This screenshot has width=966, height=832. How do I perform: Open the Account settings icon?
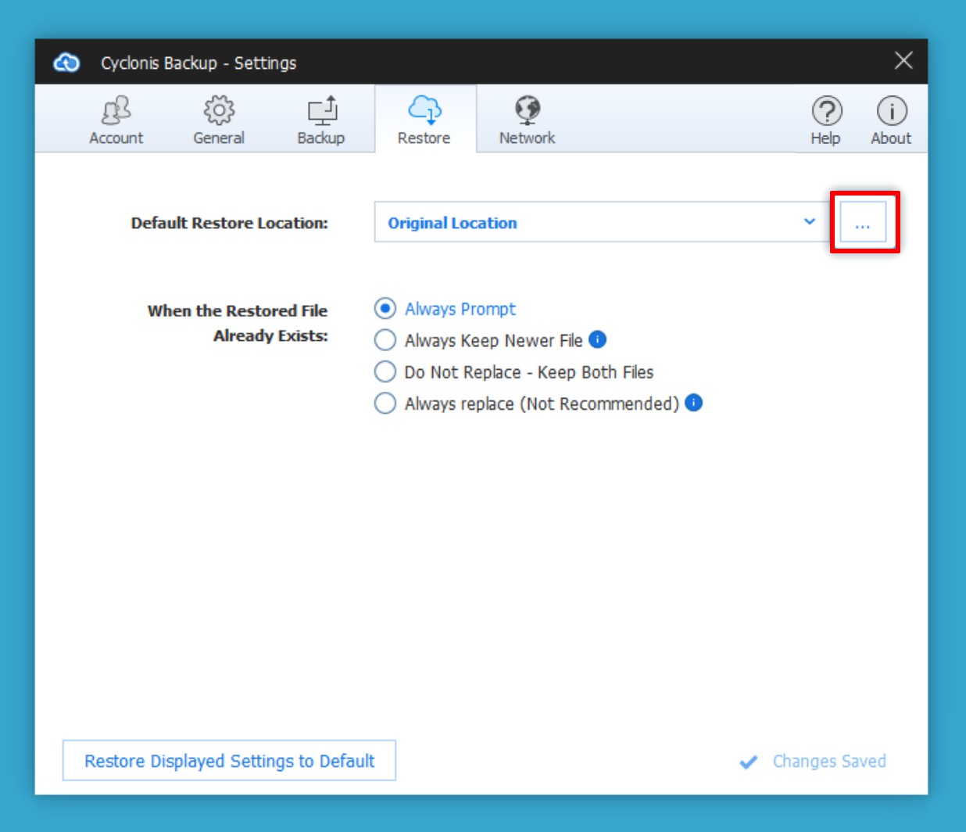116,111
